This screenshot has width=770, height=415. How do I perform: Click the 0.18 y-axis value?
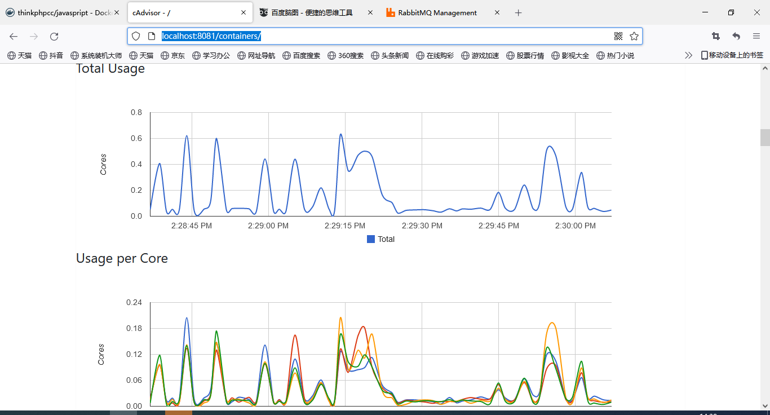[134, 328]
